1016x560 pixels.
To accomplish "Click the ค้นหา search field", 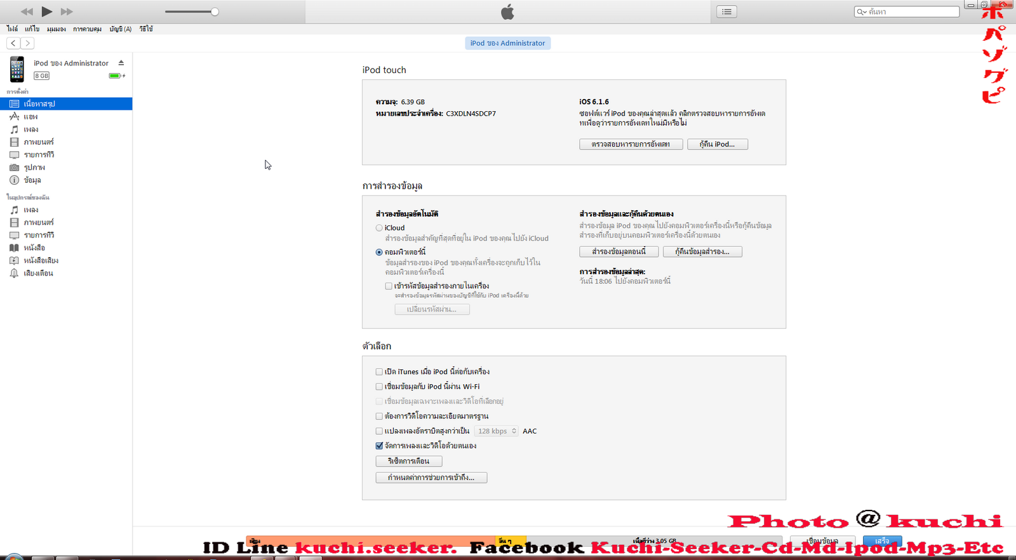I will 907,11.
